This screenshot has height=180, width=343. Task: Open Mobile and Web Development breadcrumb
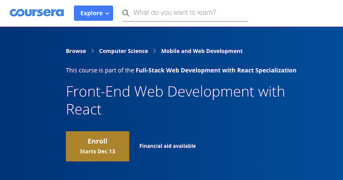pyautogui.click(x=202, y=51)
